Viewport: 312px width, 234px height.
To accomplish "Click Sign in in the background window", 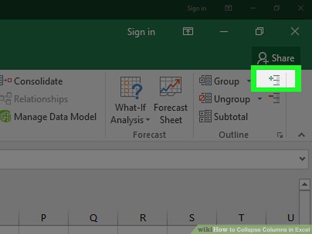I will click(x=197, y=9).
